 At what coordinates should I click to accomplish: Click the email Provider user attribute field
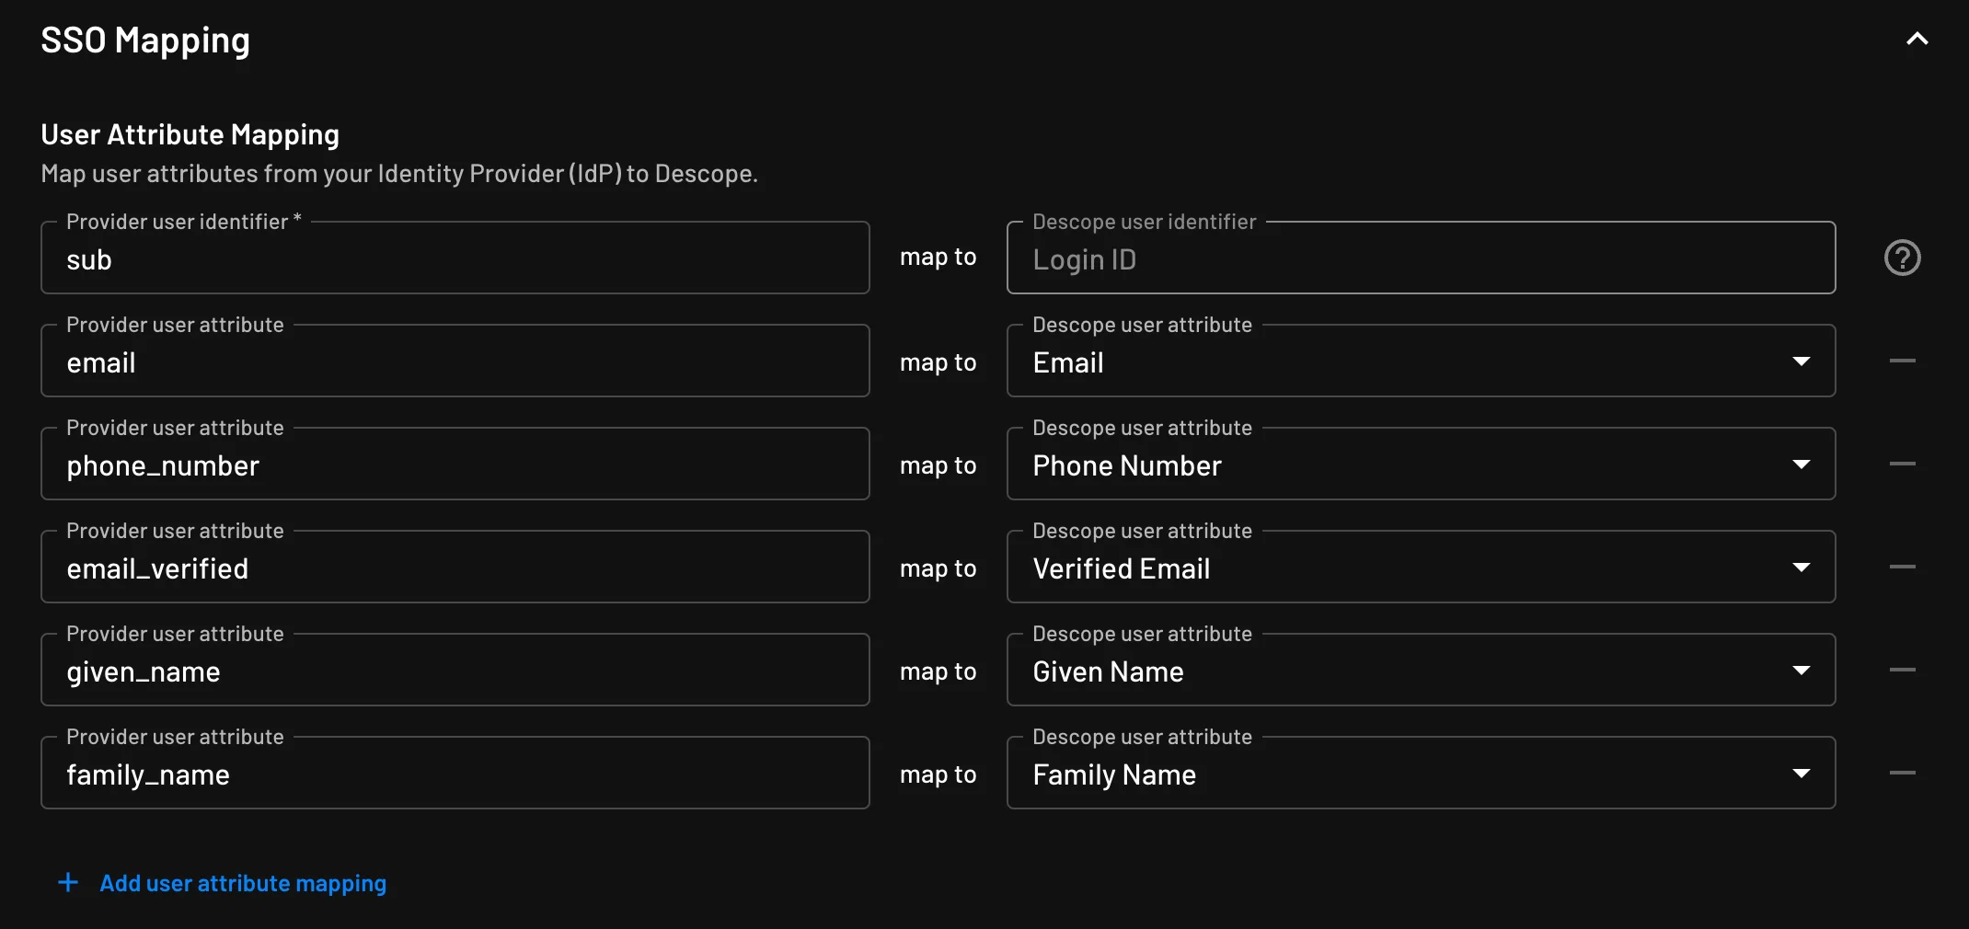455,362
